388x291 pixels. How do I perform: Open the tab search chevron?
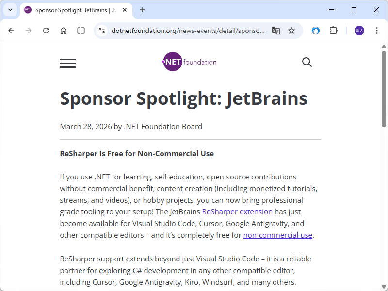point(10,10)
